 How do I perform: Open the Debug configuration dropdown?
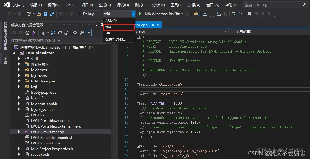(92, 14)
